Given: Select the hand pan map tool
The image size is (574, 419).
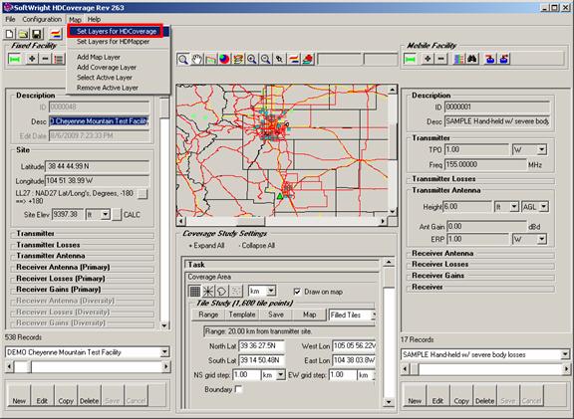Looking at the screenshot, I should click(197, 59).
